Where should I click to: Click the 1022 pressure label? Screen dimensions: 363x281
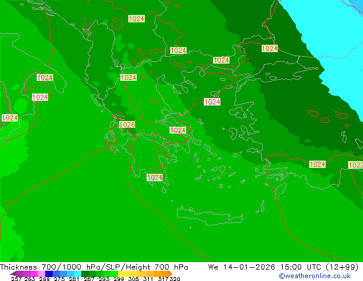(x=356, y=165)
